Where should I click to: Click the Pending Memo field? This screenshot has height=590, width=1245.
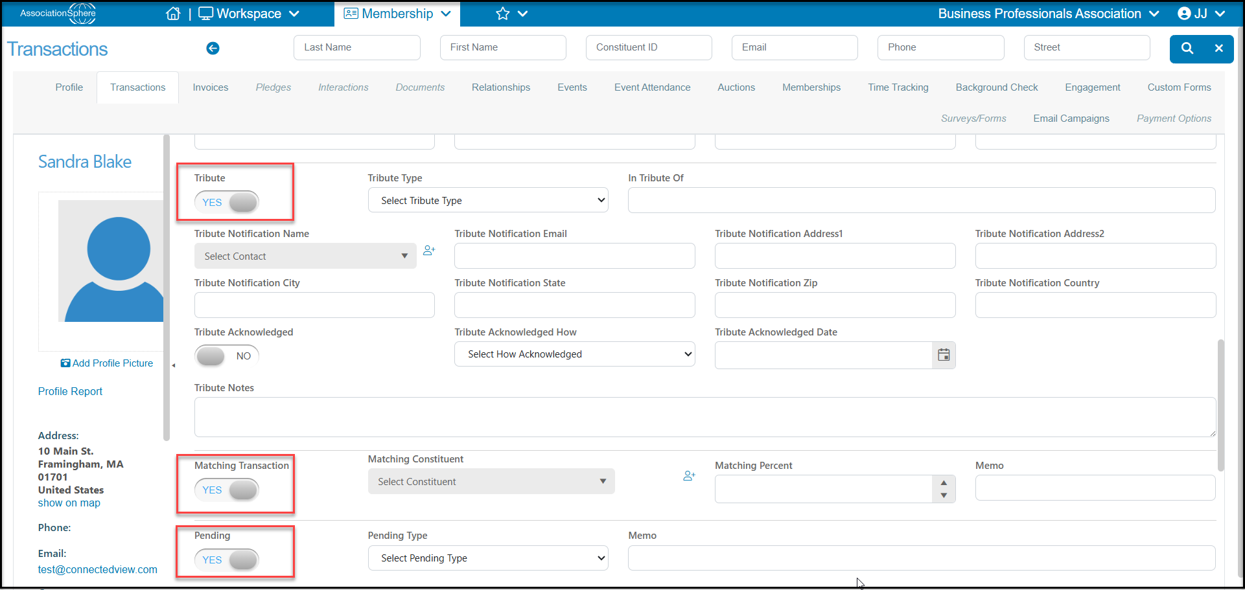[x=922, y=558]
